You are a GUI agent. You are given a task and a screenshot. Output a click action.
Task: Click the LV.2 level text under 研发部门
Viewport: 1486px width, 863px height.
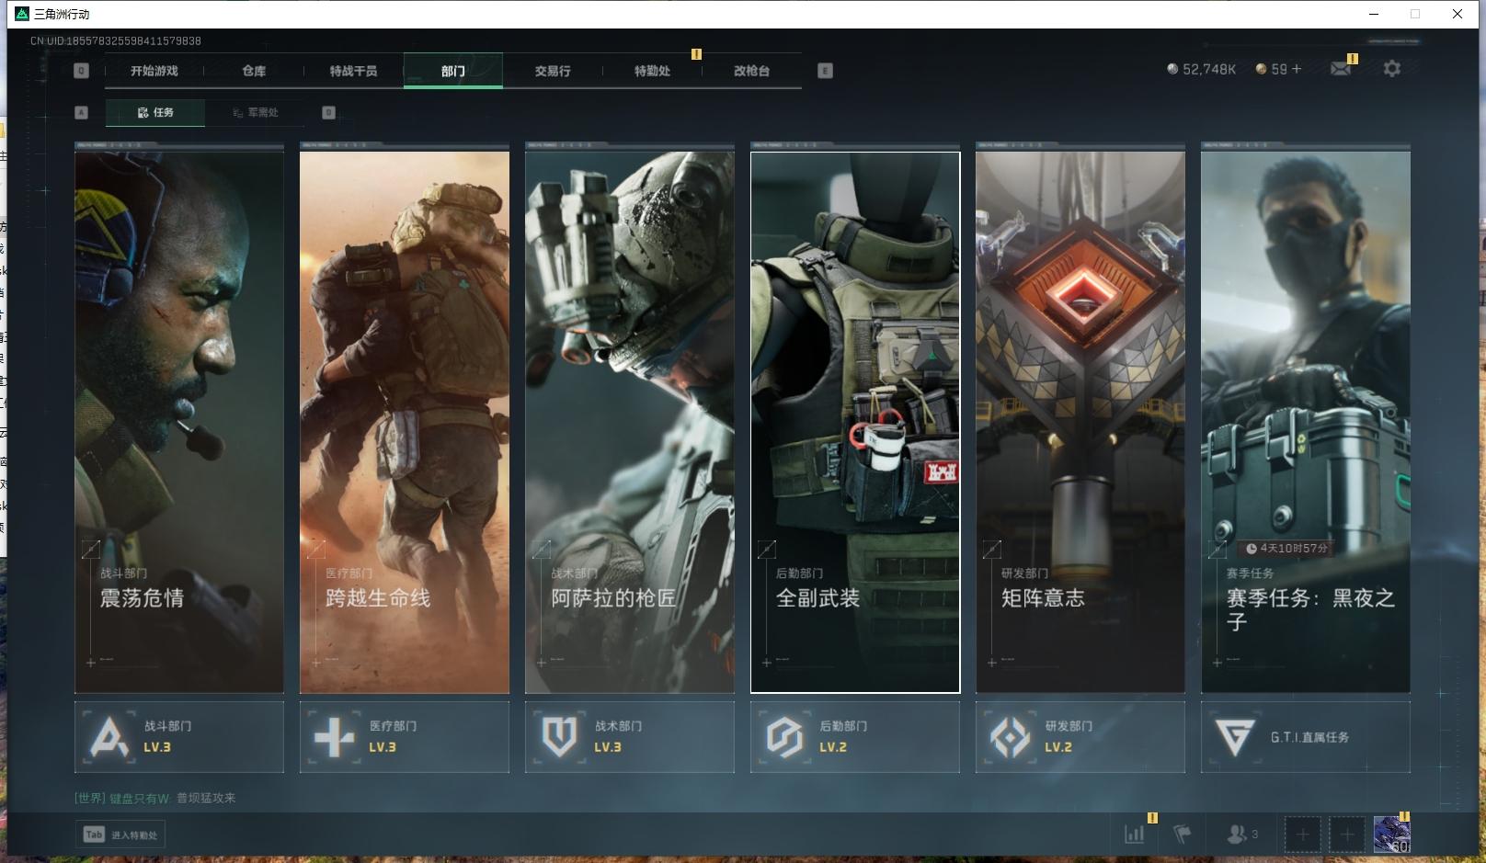[1058, 747]
